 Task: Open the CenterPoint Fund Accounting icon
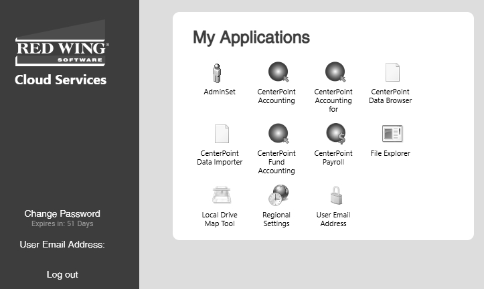tap(276, 134)
